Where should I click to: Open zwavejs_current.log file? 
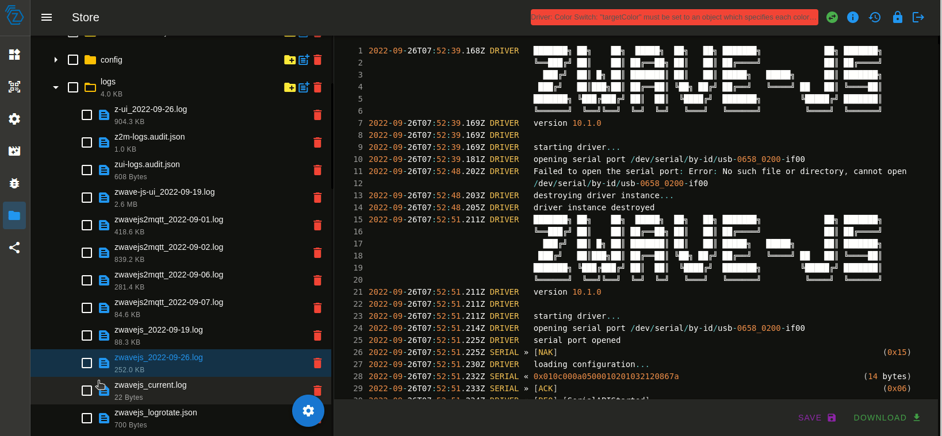tap(150, 385)
